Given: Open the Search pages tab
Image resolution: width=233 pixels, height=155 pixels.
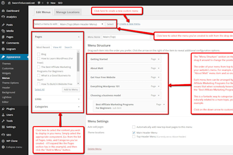Looking at the screenshot, I should tap(68, 47).
